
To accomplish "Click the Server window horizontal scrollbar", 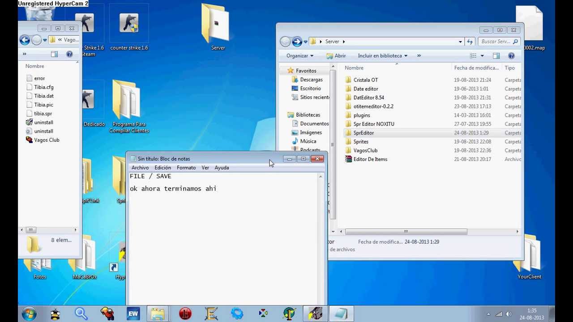I will pos(406,232).
